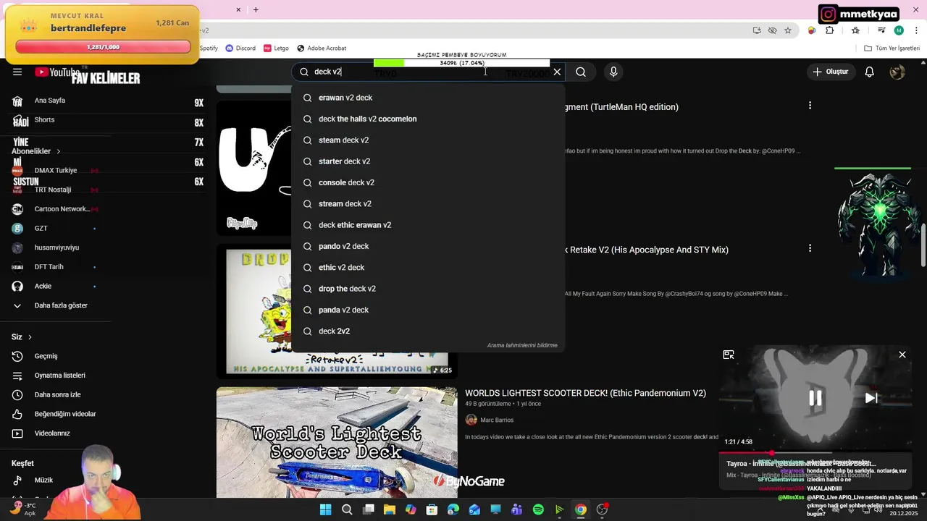Viewport: 927px width, 521px height.
Task: Open the Adobe Acrobat bookmark
Action: 322,48
